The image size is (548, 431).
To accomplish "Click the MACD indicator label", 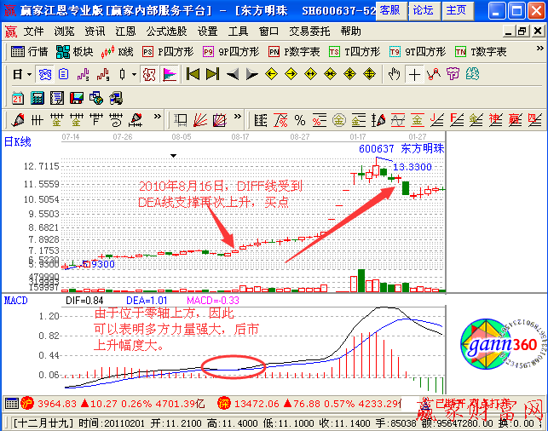I will (16, 300).
